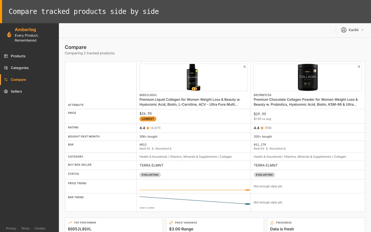Click the BSR rank #11,170

[x=260, y=144]
